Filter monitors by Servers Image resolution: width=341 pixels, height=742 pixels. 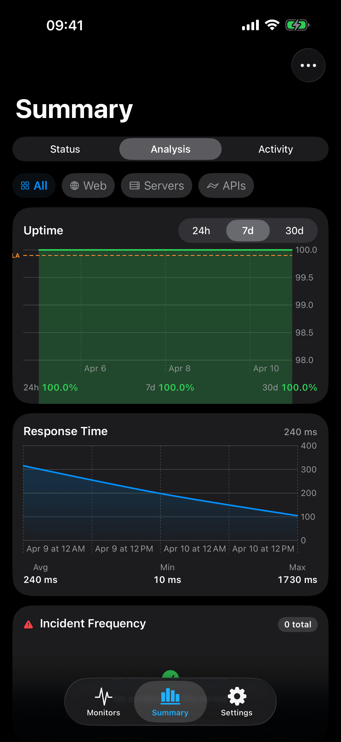pos(156,185)
